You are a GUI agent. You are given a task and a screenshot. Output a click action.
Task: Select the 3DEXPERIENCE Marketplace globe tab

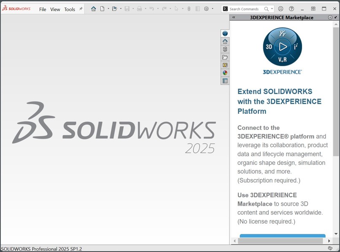coord(225,33)
